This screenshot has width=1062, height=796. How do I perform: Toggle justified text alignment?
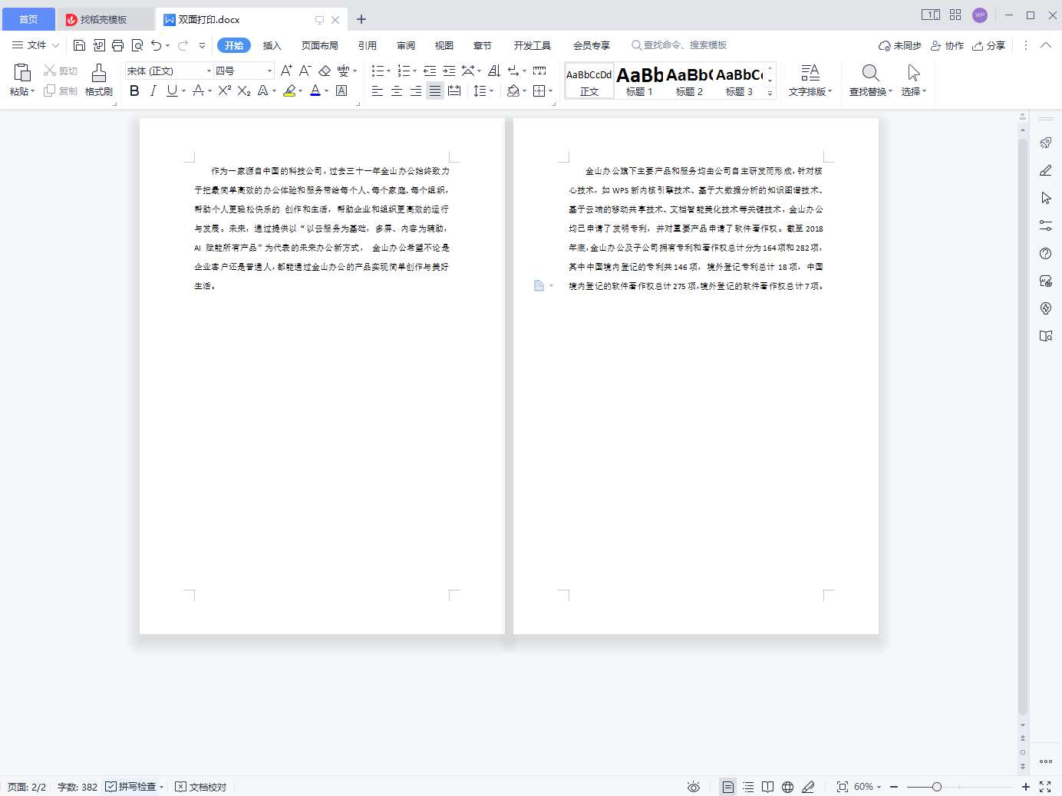pos(435,90)
